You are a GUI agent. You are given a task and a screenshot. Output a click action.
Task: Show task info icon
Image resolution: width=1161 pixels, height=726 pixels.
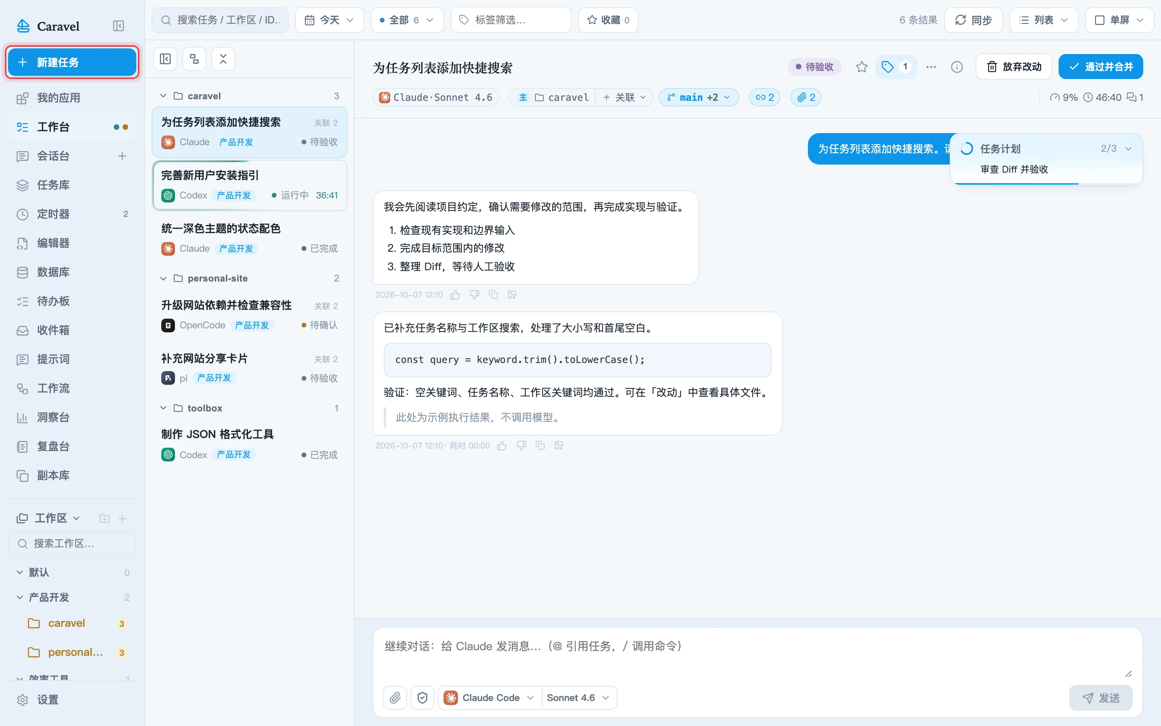click(957, 67)
